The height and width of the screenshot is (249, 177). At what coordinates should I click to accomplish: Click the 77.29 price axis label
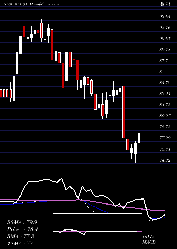(x=165, y=138)
